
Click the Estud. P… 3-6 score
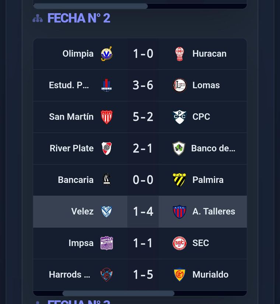(143, 85)
